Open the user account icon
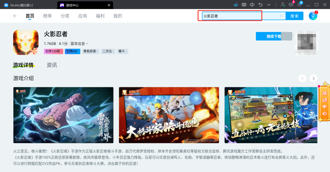The height and width of the screenshot is (172, 330). [x=283, y=5]
